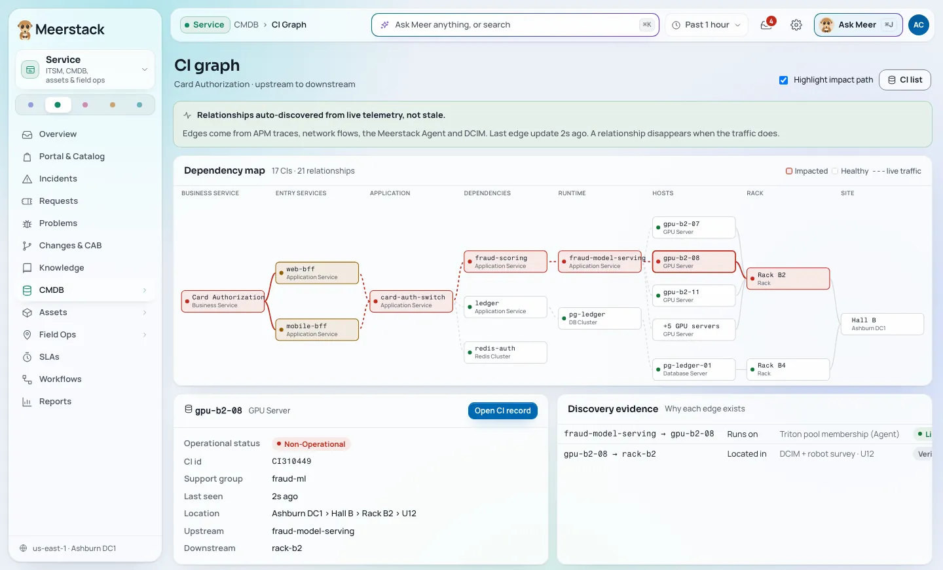Click the Non-Operational status badge
Screen dimensions: 943x570
312,444
